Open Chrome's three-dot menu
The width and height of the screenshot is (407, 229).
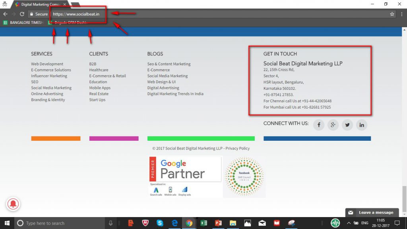tap(402, 14)
